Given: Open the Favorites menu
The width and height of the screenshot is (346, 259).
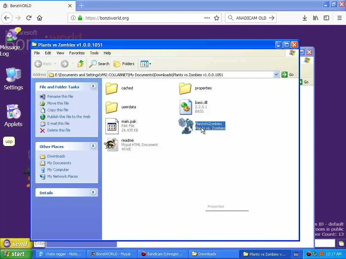Looking at the screenshot, I should click(x=77, y=53).
